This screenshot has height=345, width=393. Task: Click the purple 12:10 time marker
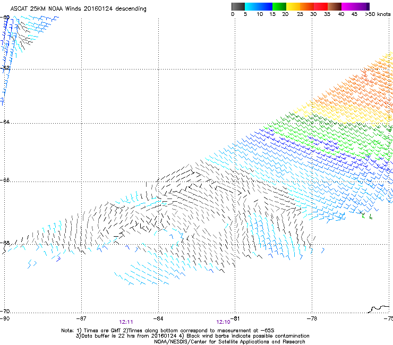click(223, 322)
